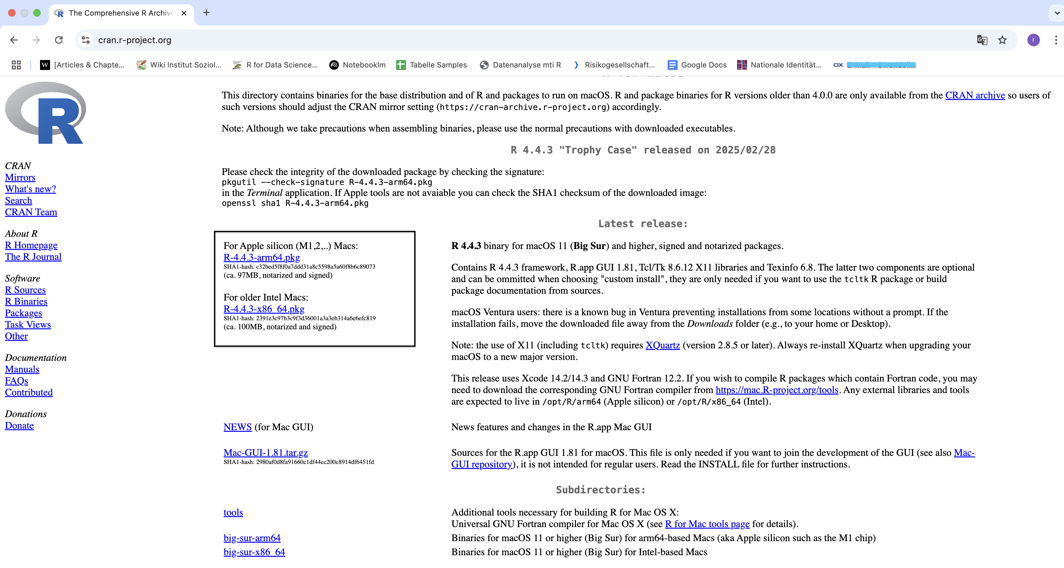Open the What's new? link

point(31,189)
